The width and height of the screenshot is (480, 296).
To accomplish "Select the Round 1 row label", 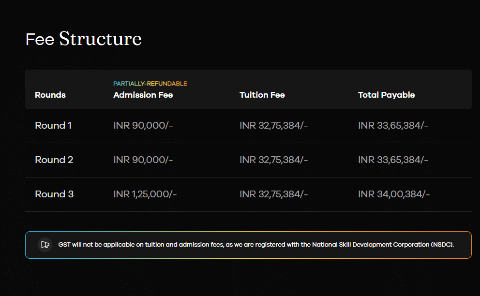I will coord(53,126).
